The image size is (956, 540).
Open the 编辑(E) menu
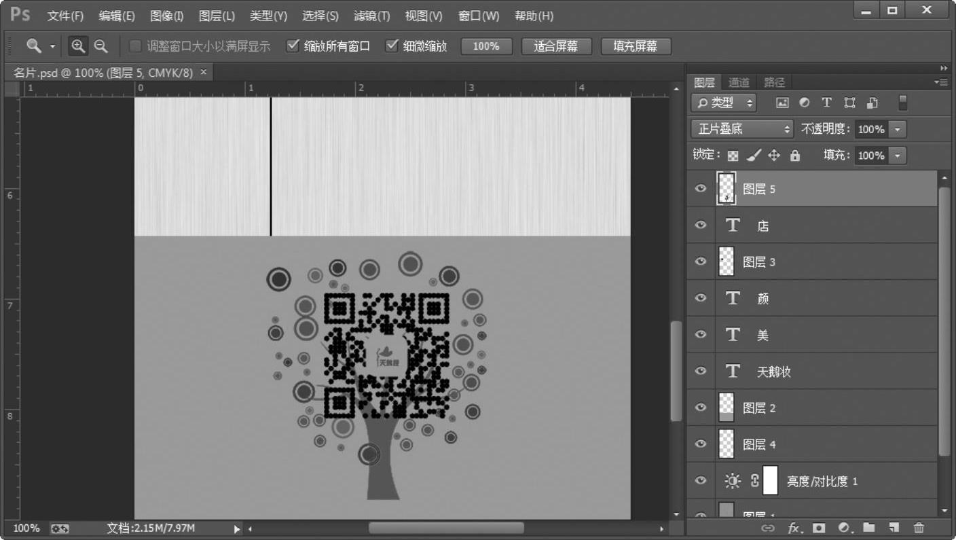116,16
